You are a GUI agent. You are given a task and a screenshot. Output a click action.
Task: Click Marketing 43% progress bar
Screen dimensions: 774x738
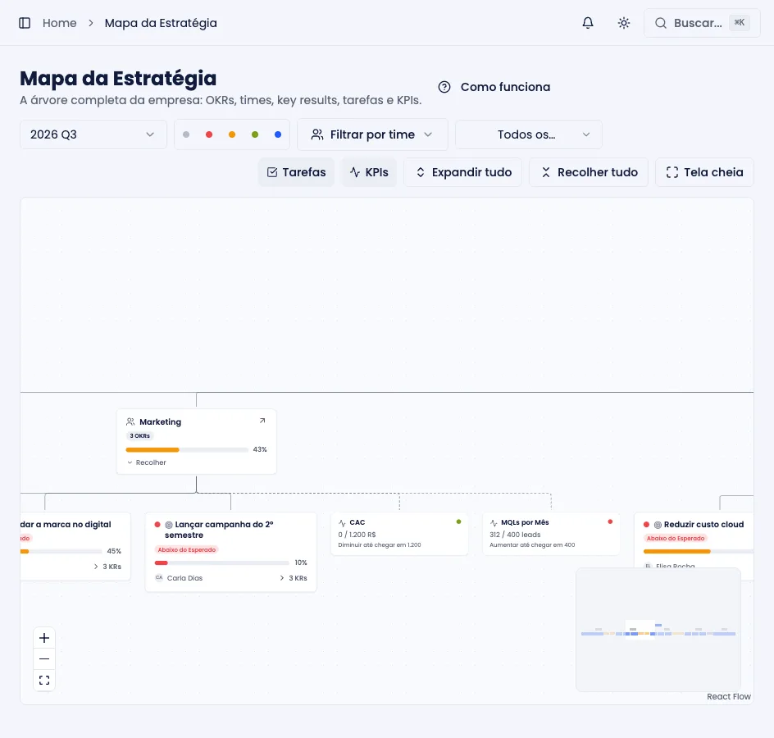[x=187, y=449]
